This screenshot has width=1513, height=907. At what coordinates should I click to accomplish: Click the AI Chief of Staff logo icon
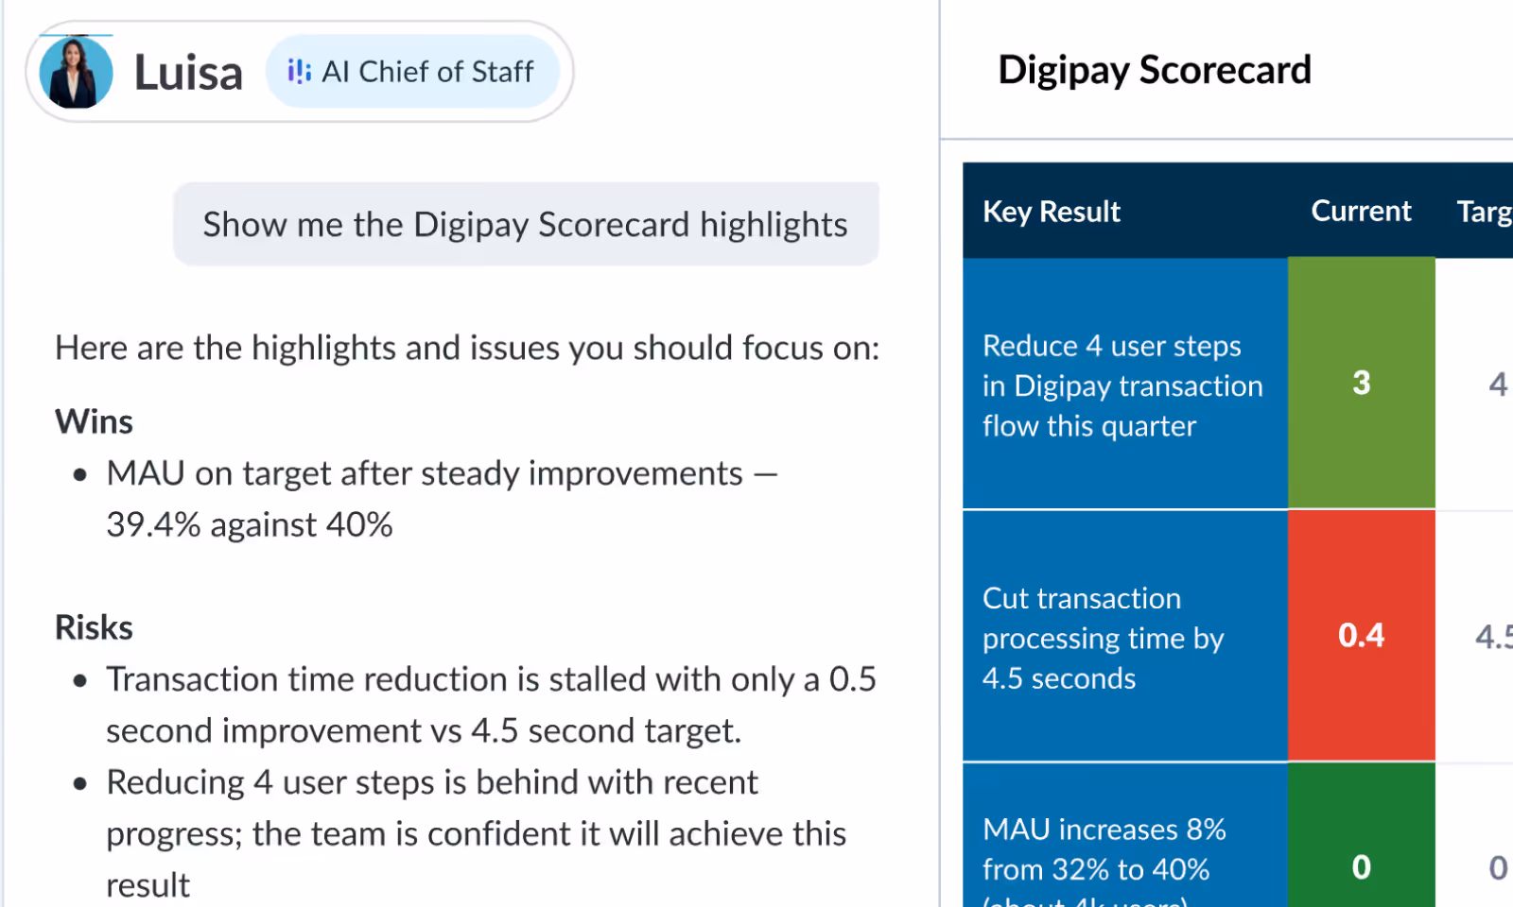click(x=298, y=70)
